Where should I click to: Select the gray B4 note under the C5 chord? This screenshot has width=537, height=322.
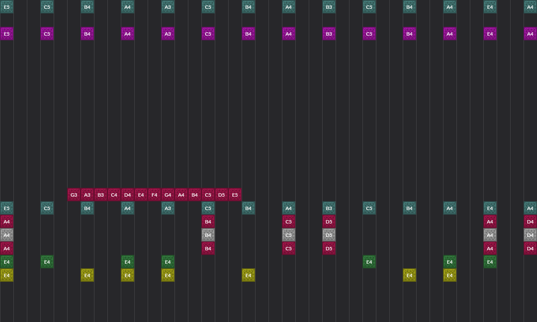[208, 235]
